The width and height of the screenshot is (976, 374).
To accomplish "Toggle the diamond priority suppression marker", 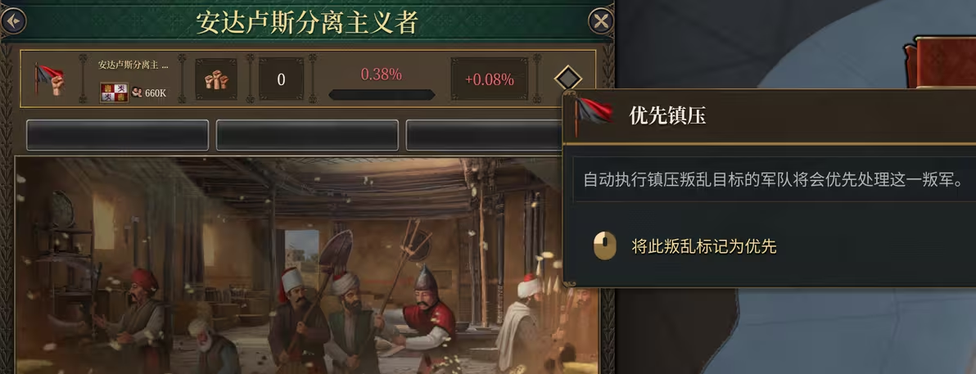I will coord(567,79).
